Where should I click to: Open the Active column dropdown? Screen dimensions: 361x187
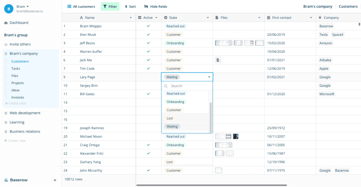coord(157,17)
